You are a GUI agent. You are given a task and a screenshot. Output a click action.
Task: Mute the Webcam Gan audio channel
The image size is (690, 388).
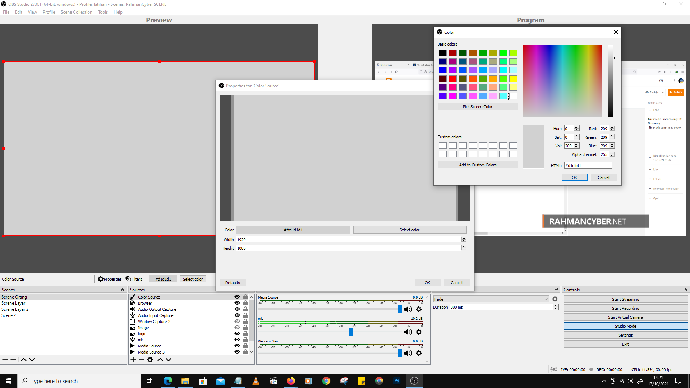click(408, 353)
